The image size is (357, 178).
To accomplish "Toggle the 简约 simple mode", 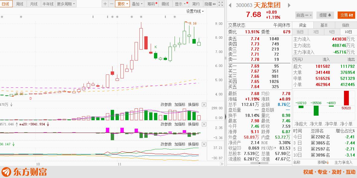I will coord(196,4).
